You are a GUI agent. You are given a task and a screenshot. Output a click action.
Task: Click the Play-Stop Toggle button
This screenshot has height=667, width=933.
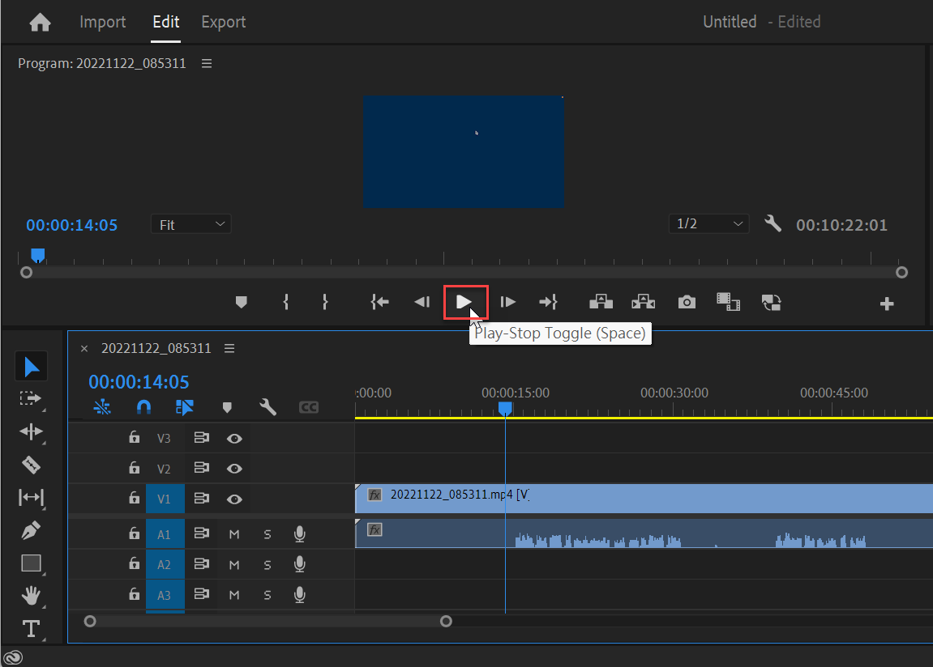pos(465,302)
